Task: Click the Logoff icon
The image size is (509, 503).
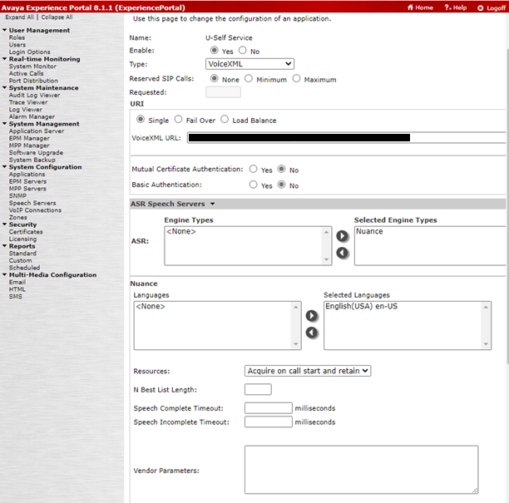Action: click(481, 7)
